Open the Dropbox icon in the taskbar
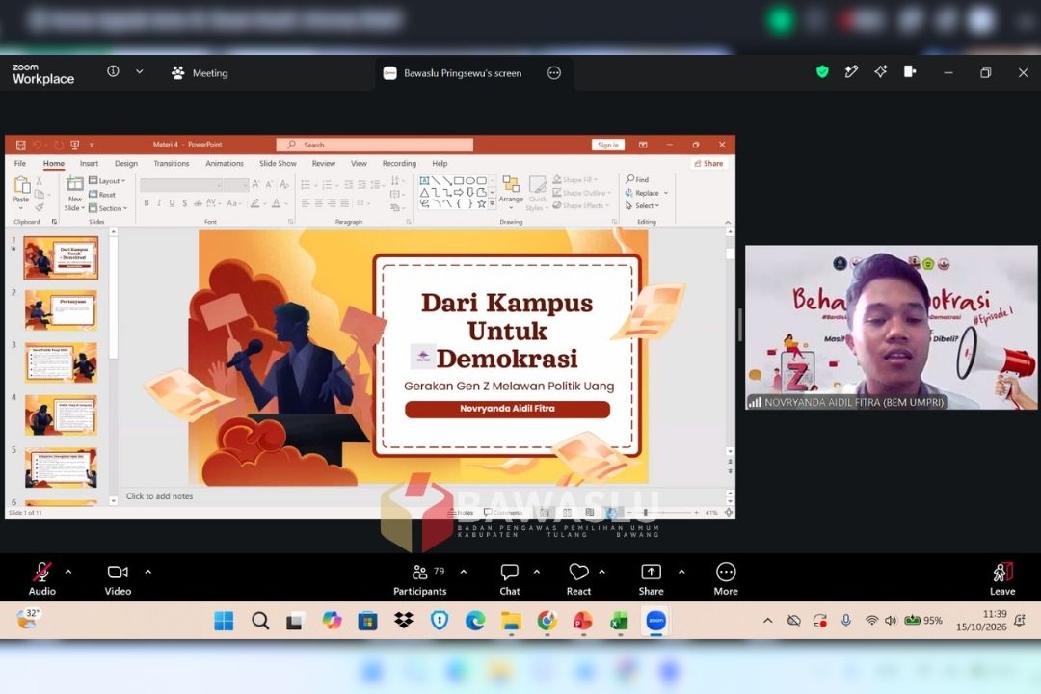Viewport: 1041px width, 694px height. coord(403,621)
